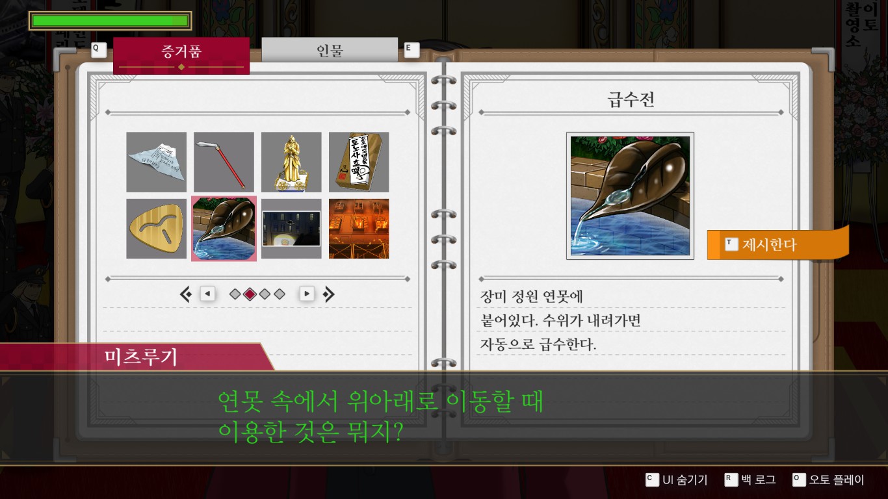Click the right diamond page arrow
This screenshot has height=499, width=888.
point(328,294)
